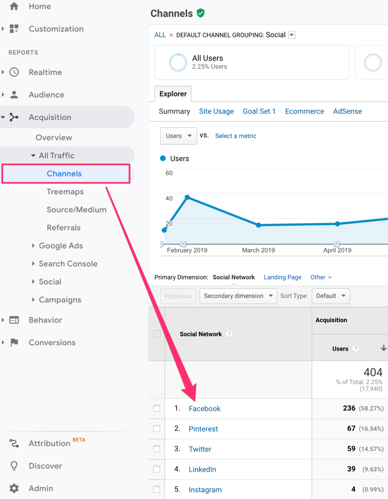Screen dimensions: 388x499
Task: Switch to the Goal Set 1 view
Action: (259, 111)
